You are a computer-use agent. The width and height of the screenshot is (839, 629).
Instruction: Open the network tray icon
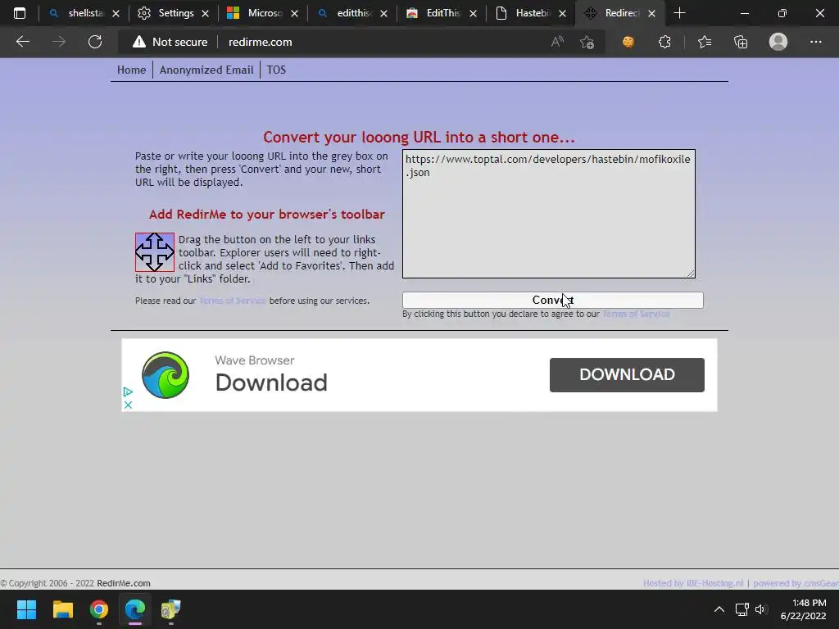[x=741, y=609]
